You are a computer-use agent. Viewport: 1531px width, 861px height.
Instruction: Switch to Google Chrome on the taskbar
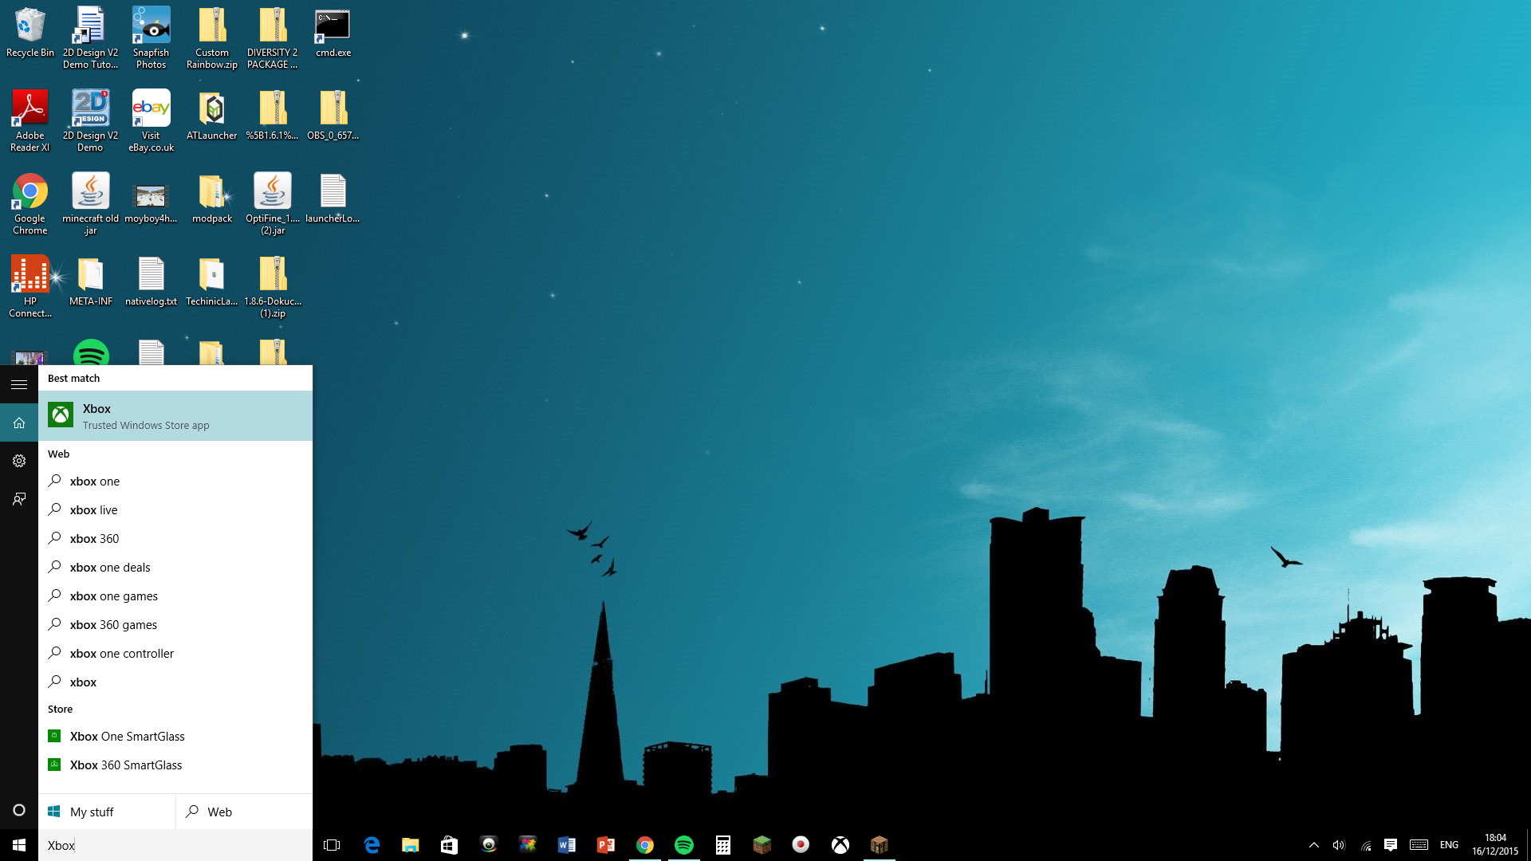645,845
